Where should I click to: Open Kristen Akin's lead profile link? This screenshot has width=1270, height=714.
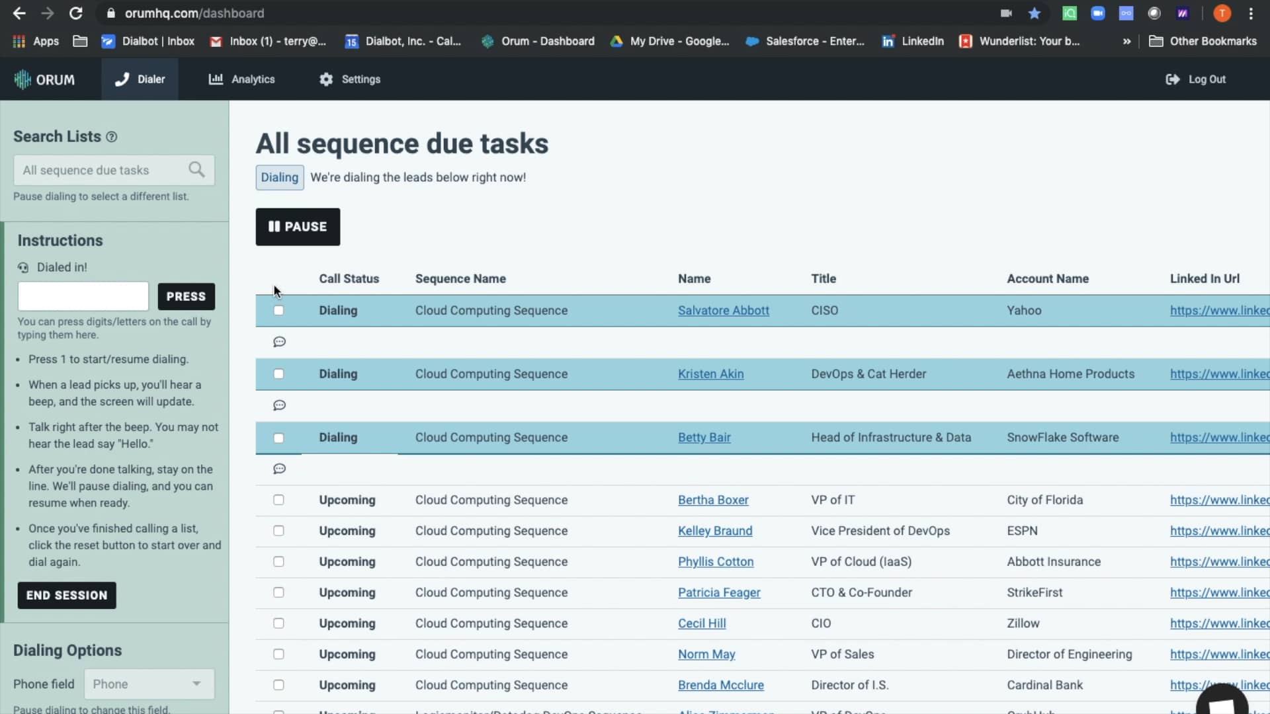[710, 374]
